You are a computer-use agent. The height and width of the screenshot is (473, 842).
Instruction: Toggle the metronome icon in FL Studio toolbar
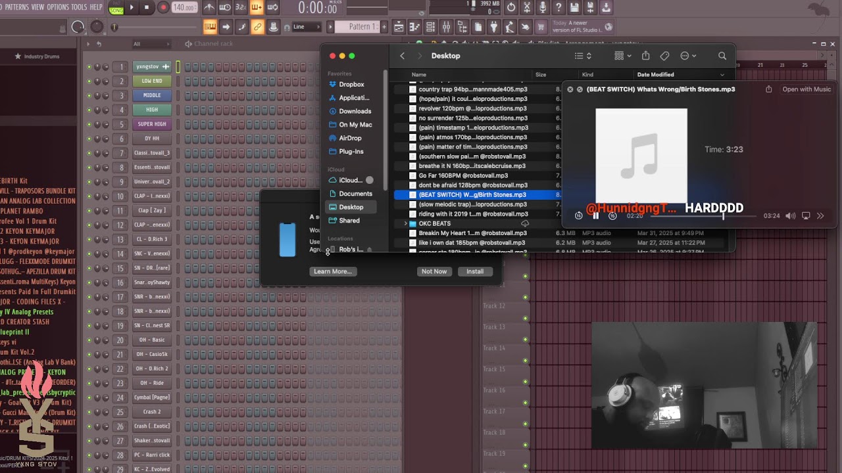coord(209,8)
